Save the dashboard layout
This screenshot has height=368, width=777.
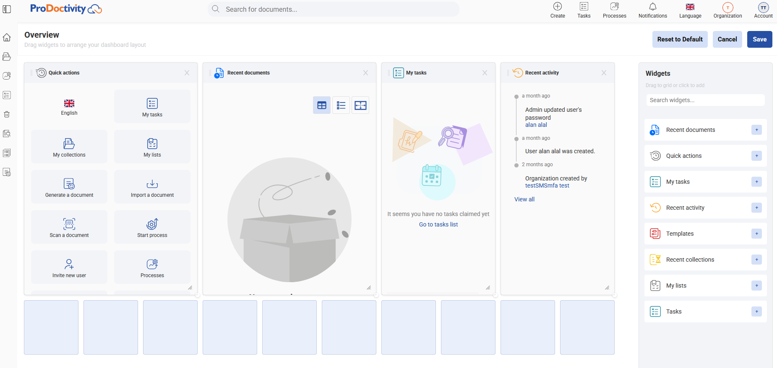coord(759,39)
